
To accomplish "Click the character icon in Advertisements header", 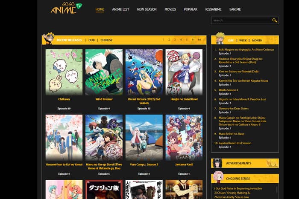I will pos(217,163).
